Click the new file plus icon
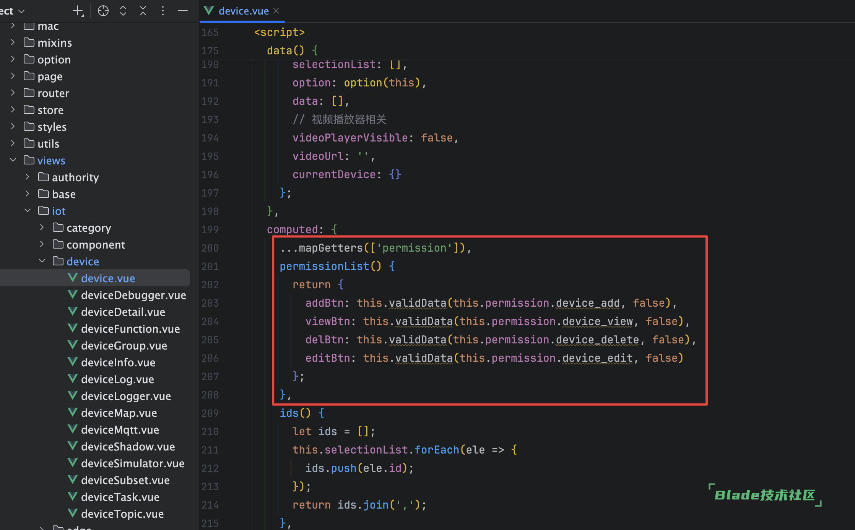855x530 pixels. click(x=78, y=11)
